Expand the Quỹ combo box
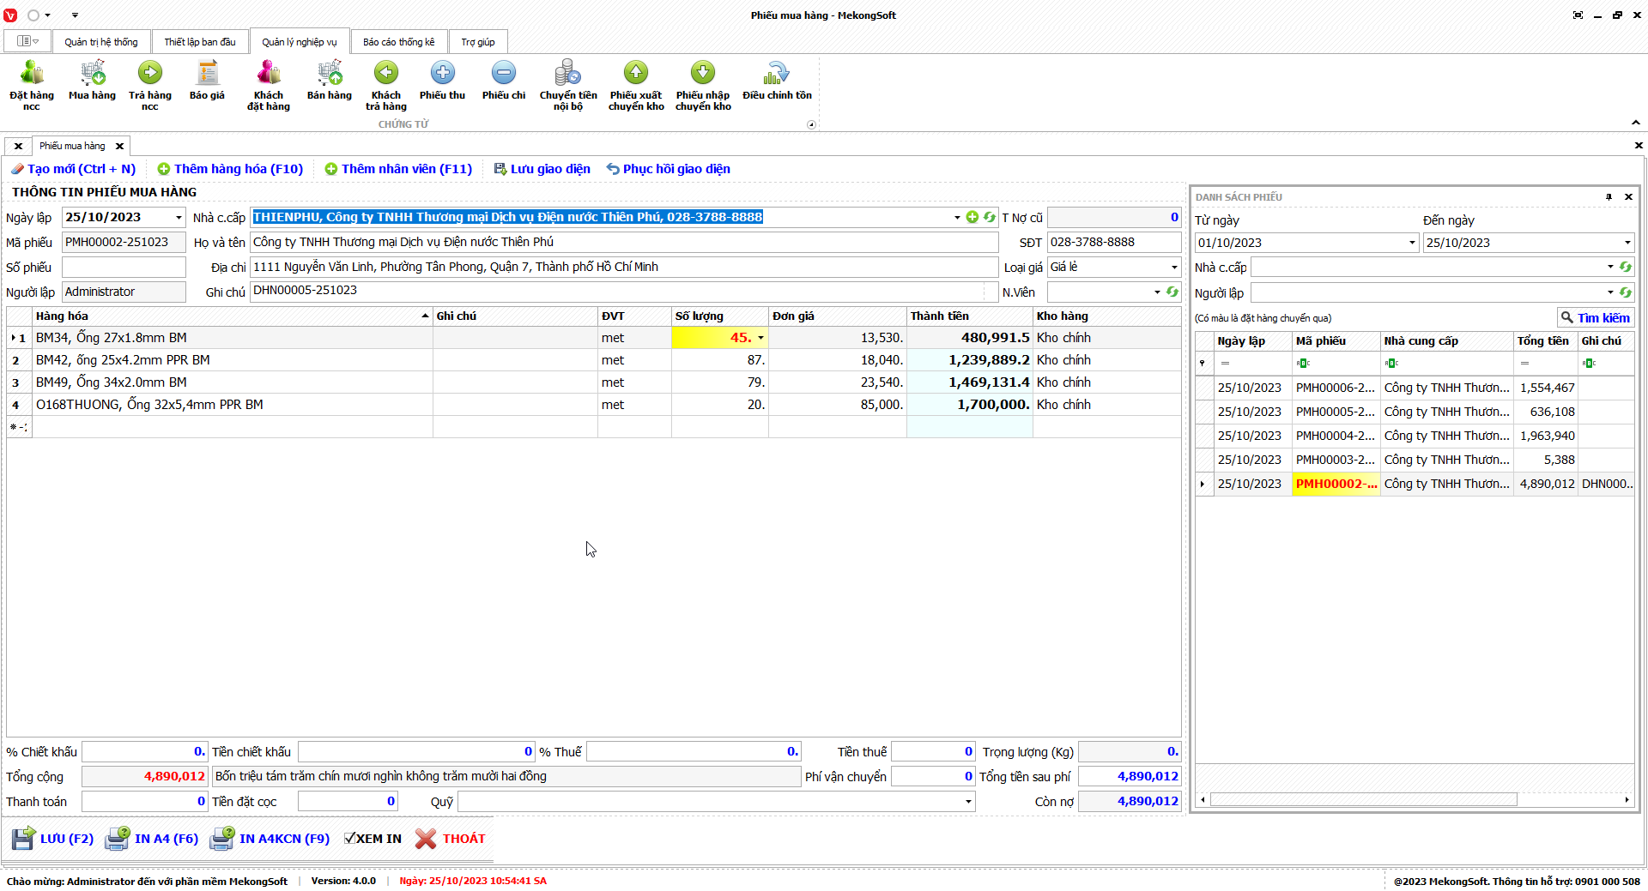Viewport: 1648px width, 891px height. (x=968, y=802)
